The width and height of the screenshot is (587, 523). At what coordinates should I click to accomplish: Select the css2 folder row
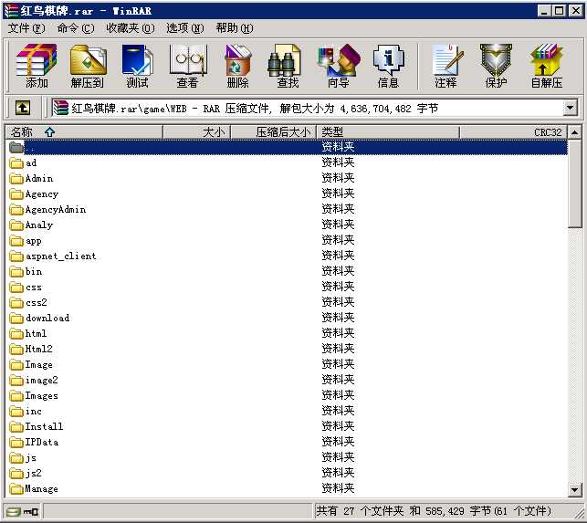pos(288,302)
